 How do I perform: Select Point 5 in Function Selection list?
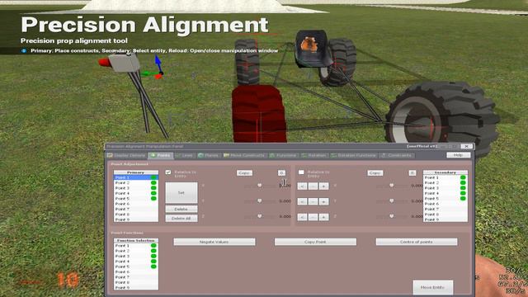tap(136, 266)
